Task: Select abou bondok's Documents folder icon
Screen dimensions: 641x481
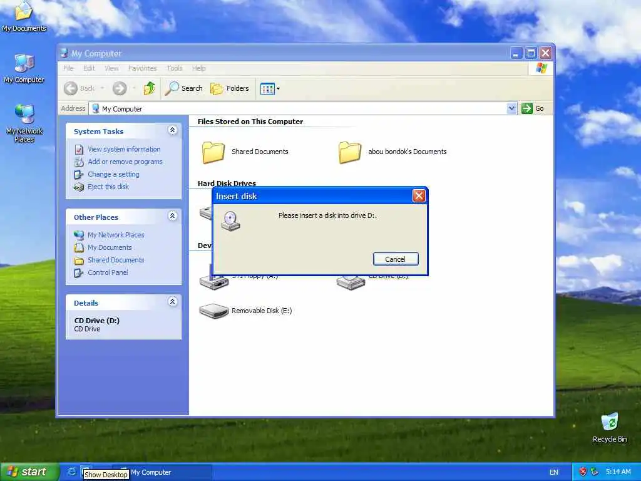Action: pos(350,152)
